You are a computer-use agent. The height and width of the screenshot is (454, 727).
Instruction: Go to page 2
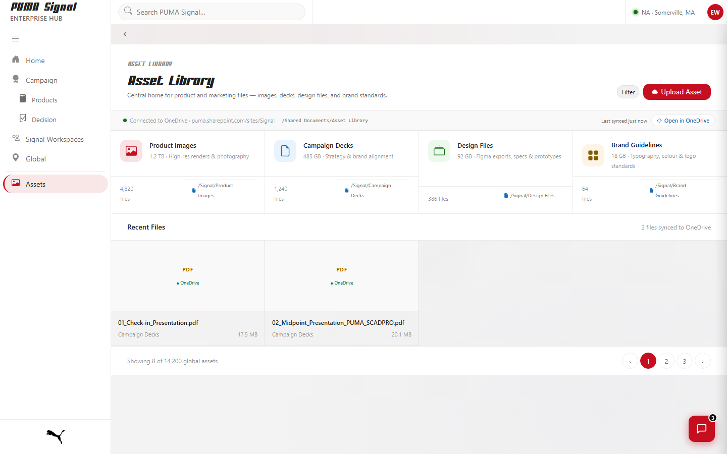pyautogui.click(x=666, y=361)
